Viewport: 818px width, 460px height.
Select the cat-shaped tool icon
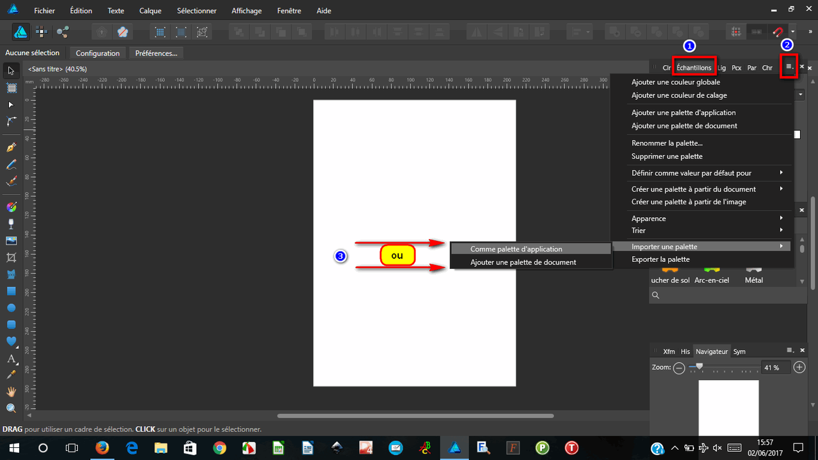pos(11,275)
